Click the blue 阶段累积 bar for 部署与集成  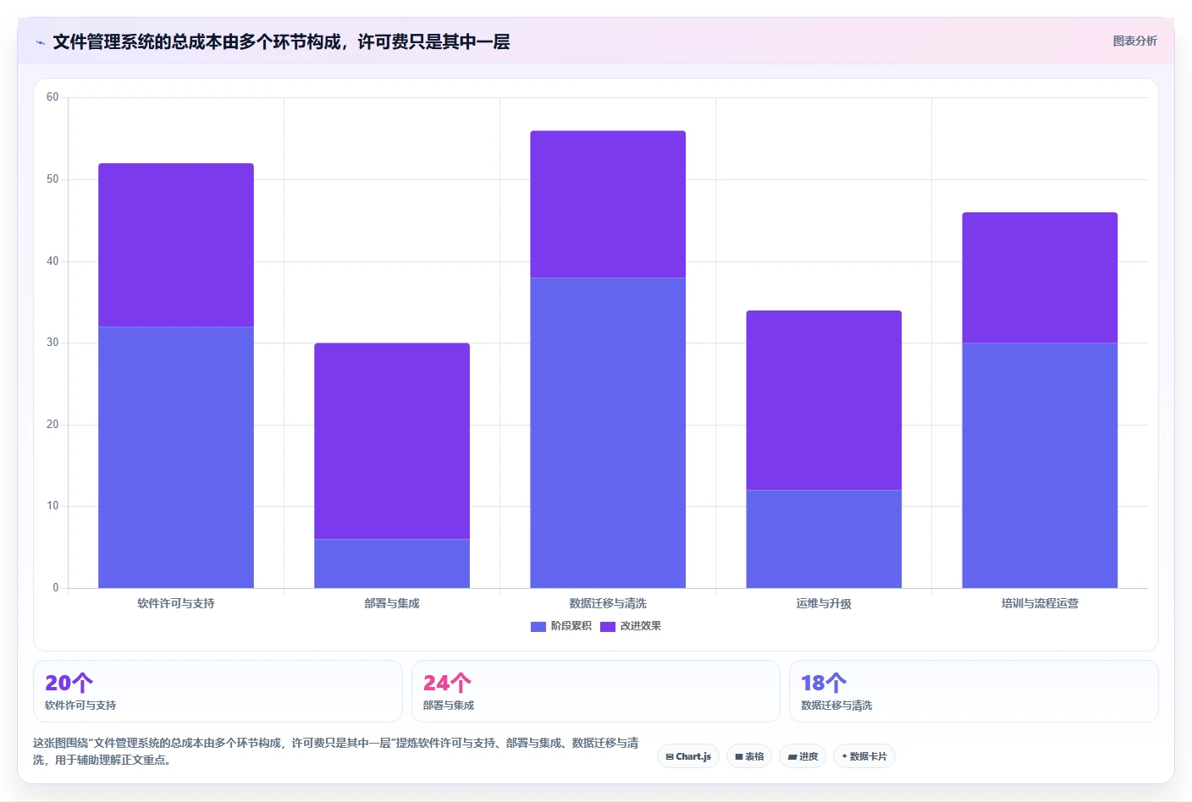click(392, 563)
